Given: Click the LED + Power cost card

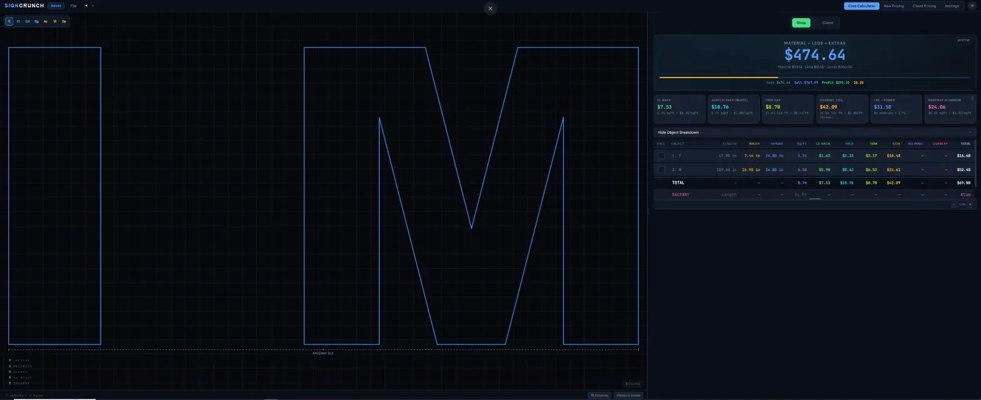Looking at the screenshot, I should click(x=896, y=109).
